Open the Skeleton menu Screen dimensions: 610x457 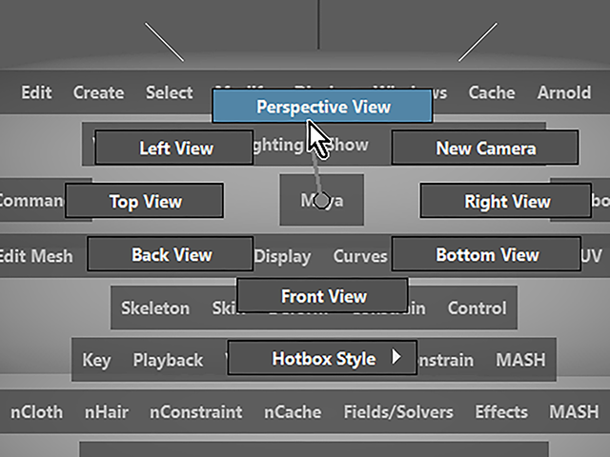[x=155, y=308]
